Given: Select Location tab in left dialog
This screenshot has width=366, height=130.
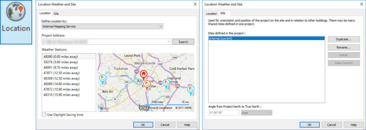Looking at the screenshot, I should (45, 13).
